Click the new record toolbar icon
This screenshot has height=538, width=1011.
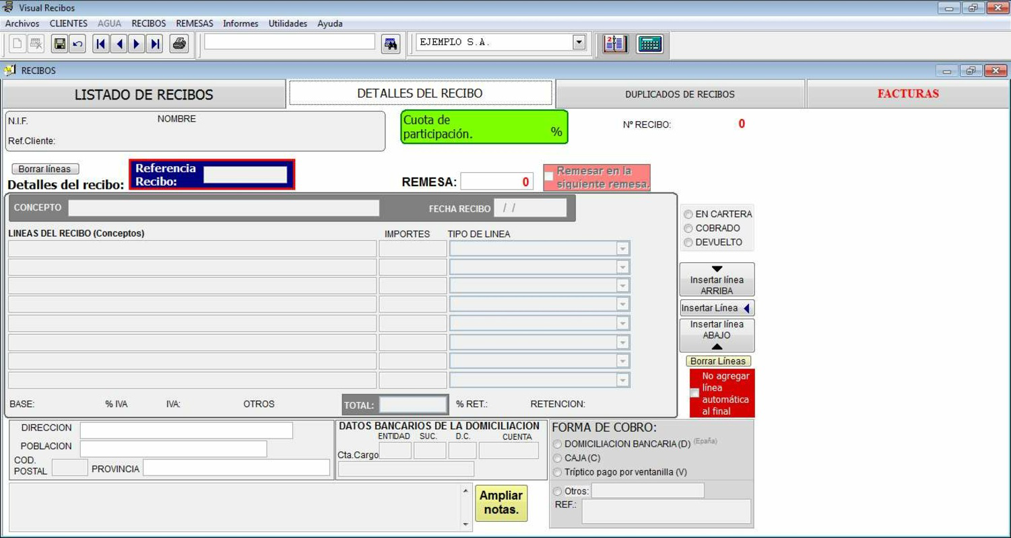click(x=18, y=44)
